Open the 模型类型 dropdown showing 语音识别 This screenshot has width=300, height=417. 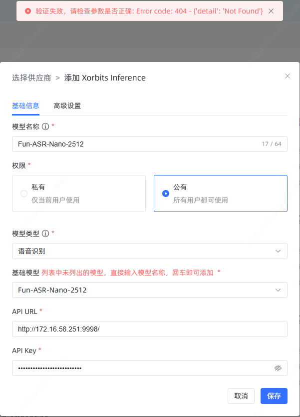[149, 251]
